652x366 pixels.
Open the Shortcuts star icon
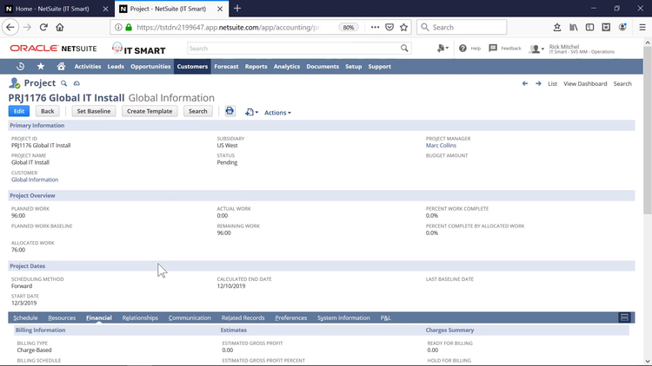click(x=41, y=67)
